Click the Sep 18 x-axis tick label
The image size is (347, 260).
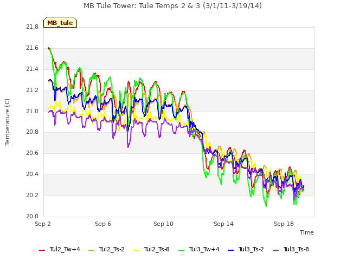pos(284,224)
